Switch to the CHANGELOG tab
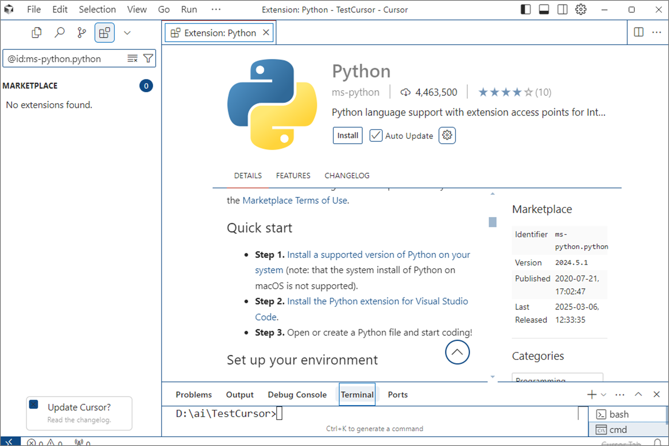 347,176
